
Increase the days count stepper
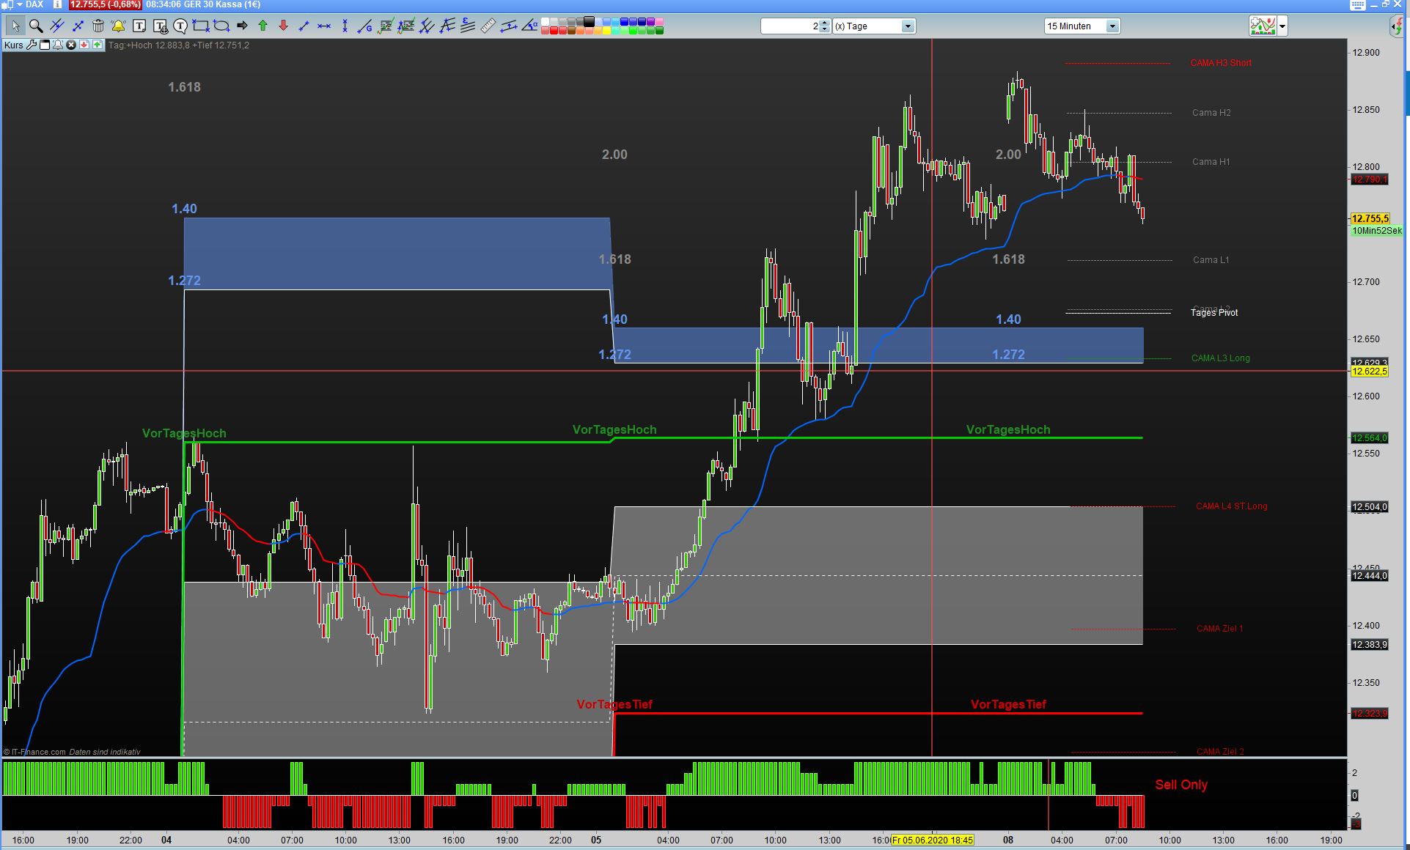click(825, 23)
